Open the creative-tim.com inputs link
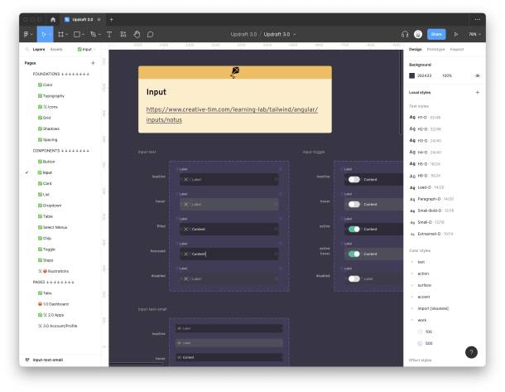505x392 pixels. coord(232,114)
